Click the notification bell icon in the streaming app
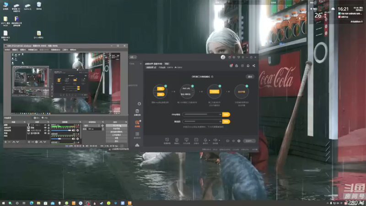Viewport: 366px width, 206px height. pos(237,66)
